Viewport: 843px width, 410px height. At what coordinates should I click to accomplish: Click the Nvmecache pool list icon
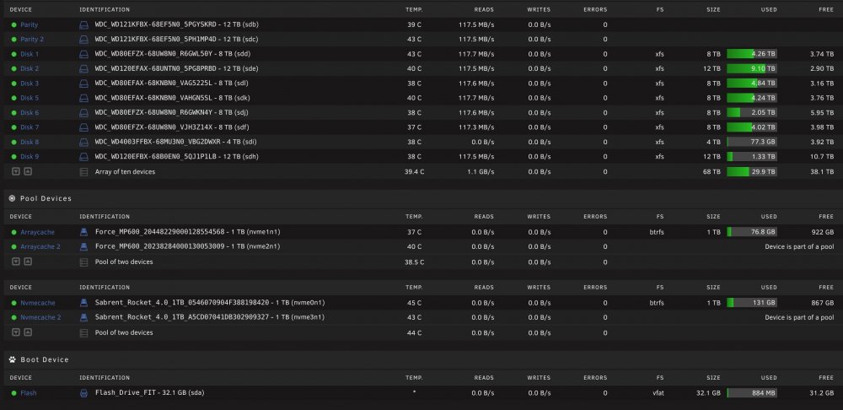tap(83, 332)
